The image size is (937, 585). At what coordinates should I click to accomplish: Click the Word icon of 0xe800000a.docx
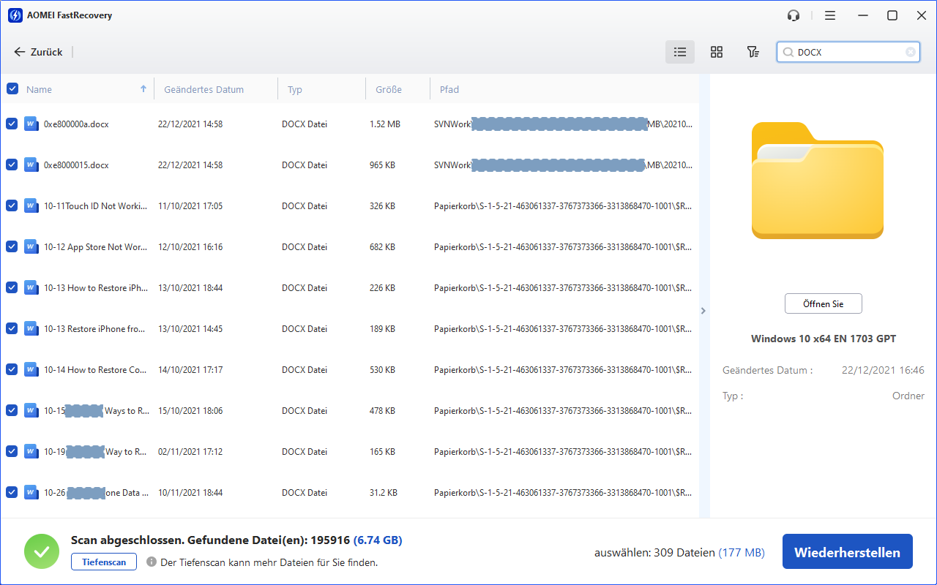pyautogui.click(x=31, y=124)
